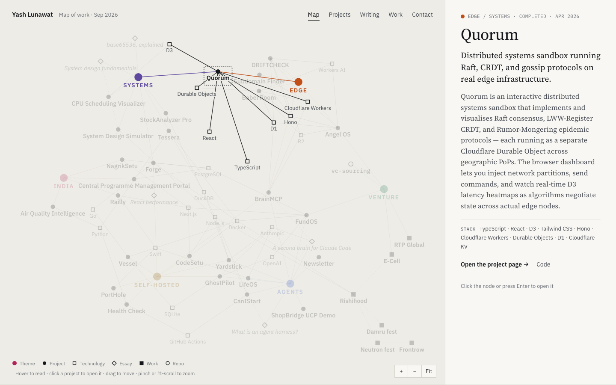Open the Quorum project page link
This screenshot has height=385, width=616.
(x=495, y=264)
